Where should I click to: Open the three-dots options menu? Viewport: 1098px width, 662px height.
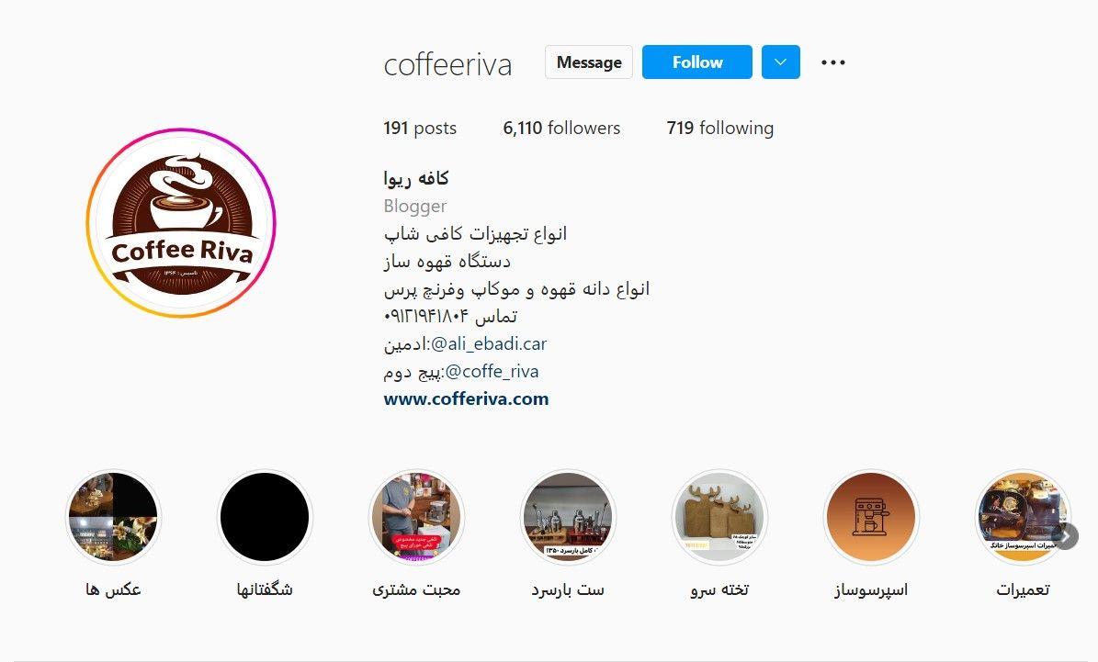[x=832, y=62]
